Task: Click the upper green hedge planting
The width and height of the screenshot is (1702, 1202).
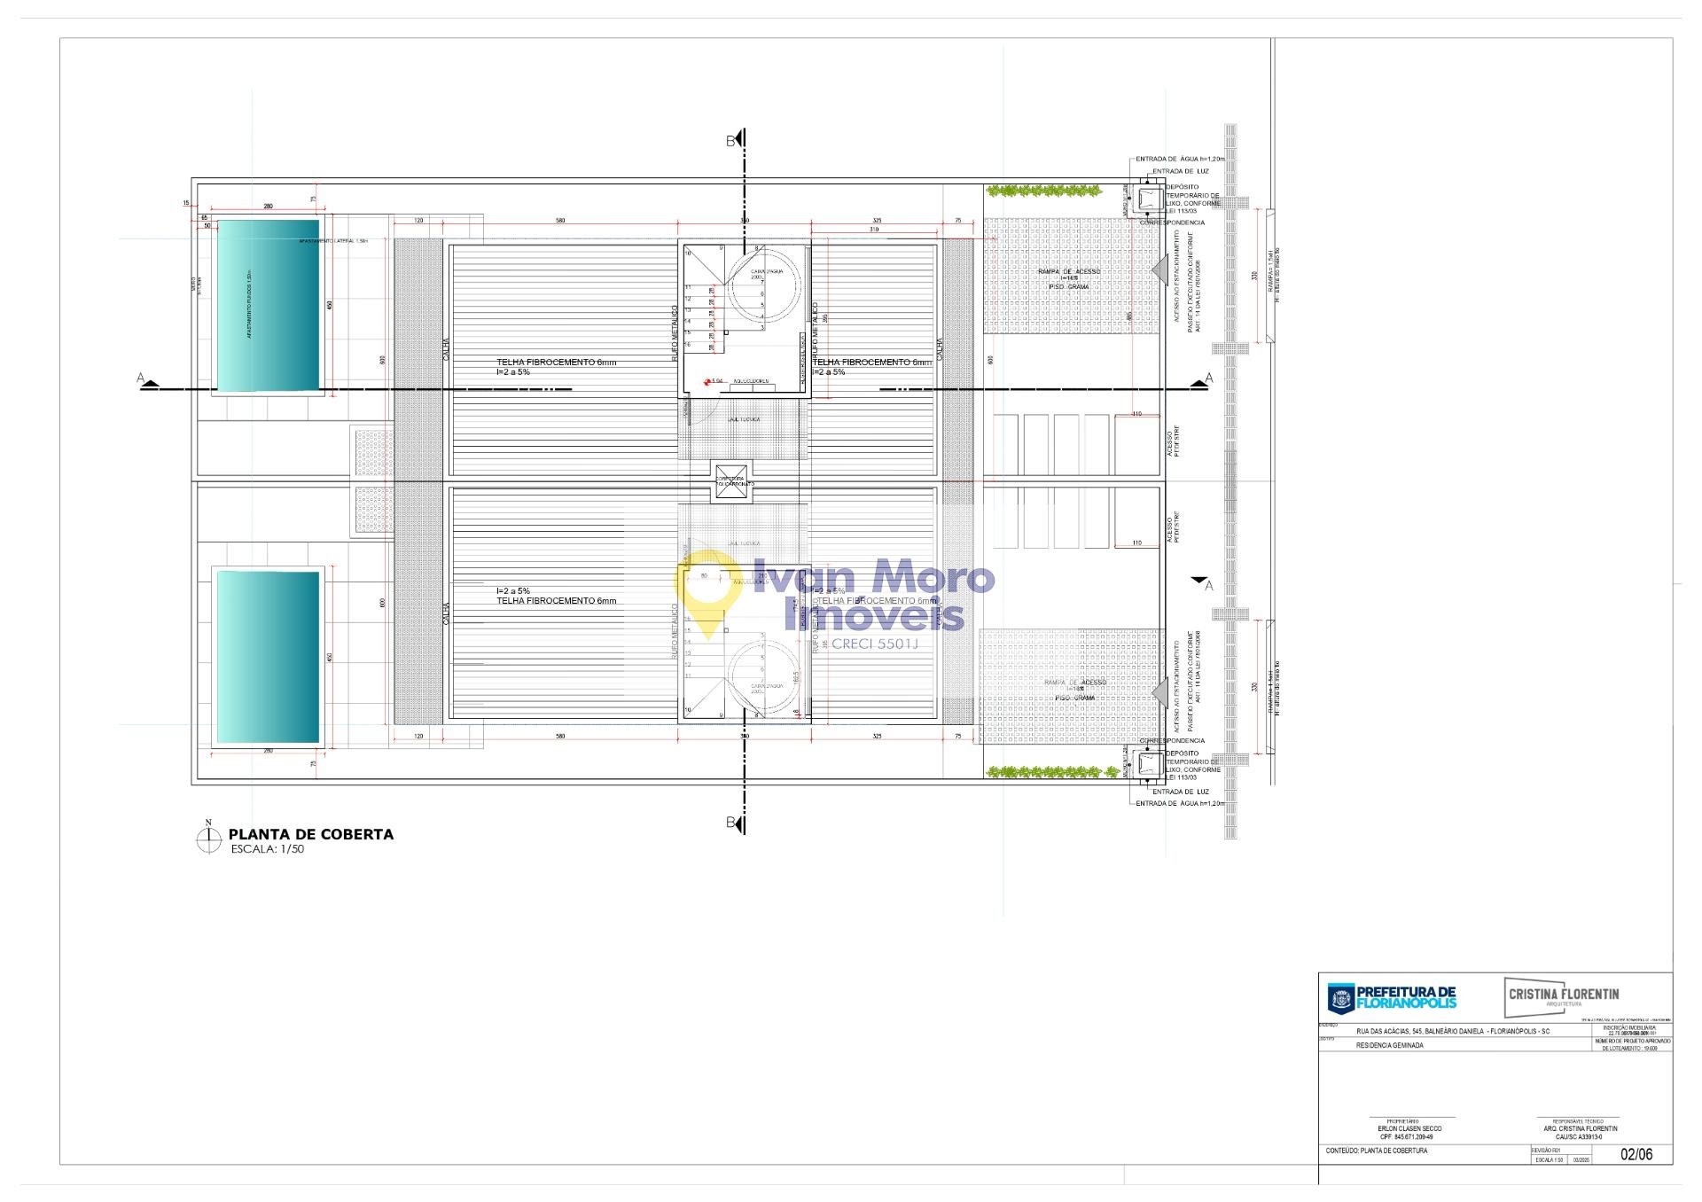Action: coord(1043,190)
